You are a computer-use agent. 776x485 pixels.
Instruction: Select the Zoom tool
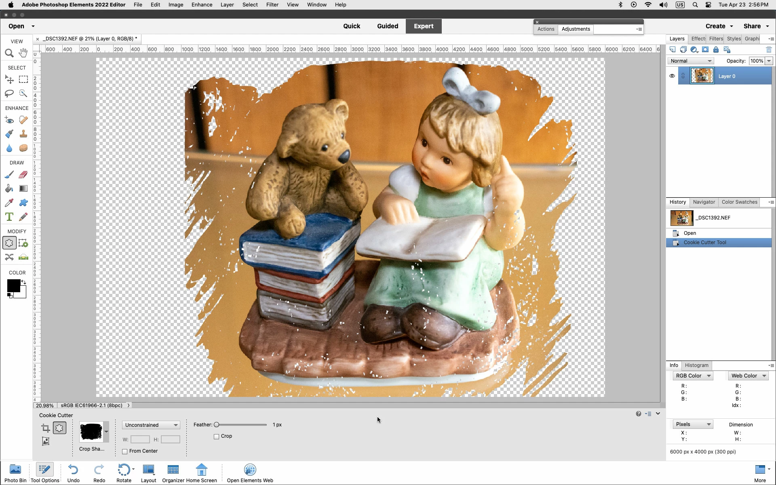click(x=9, y=53)
